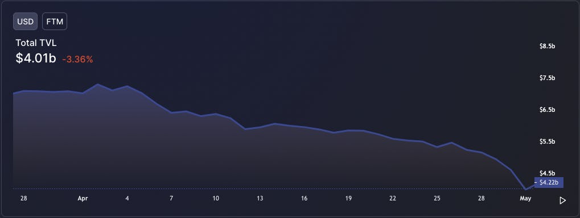580x218 pixels.
Task: Click the May label on the date axis
Action: pyautogui.click(x=525, y=199)
